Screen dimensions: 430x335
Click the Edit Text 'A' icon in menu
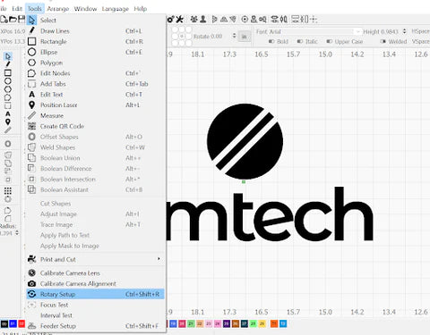point(32,95)
